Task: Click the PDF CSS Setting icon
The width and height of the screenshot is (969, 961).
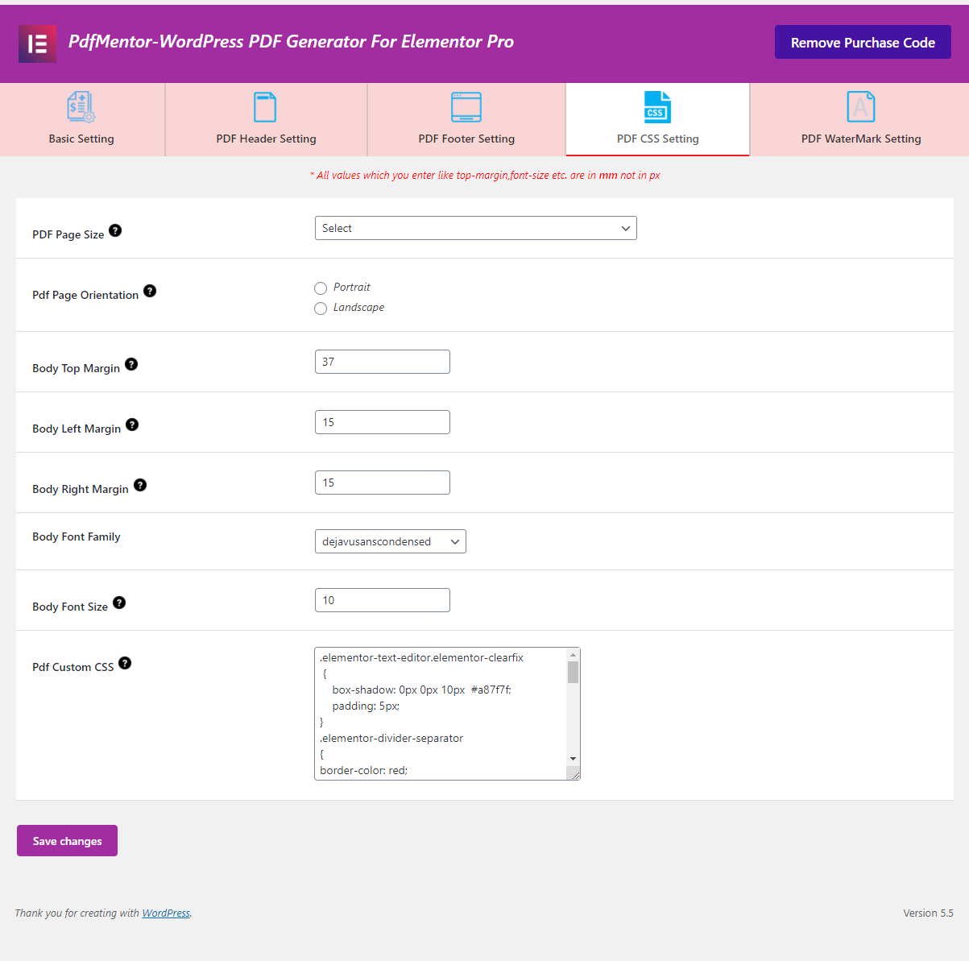Action: pos(657,106)
